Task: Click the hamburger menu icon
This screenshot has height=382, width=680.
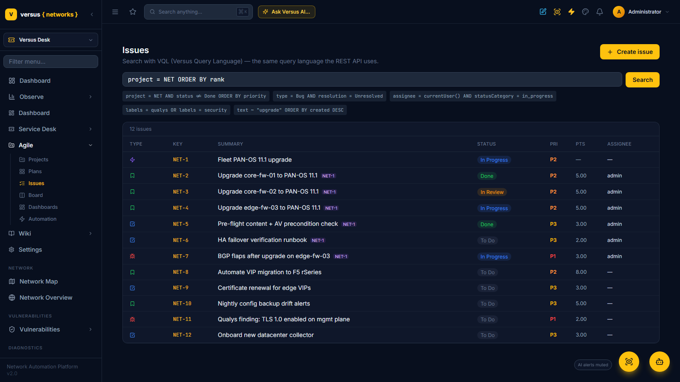Action: click(x=115, y=12)
